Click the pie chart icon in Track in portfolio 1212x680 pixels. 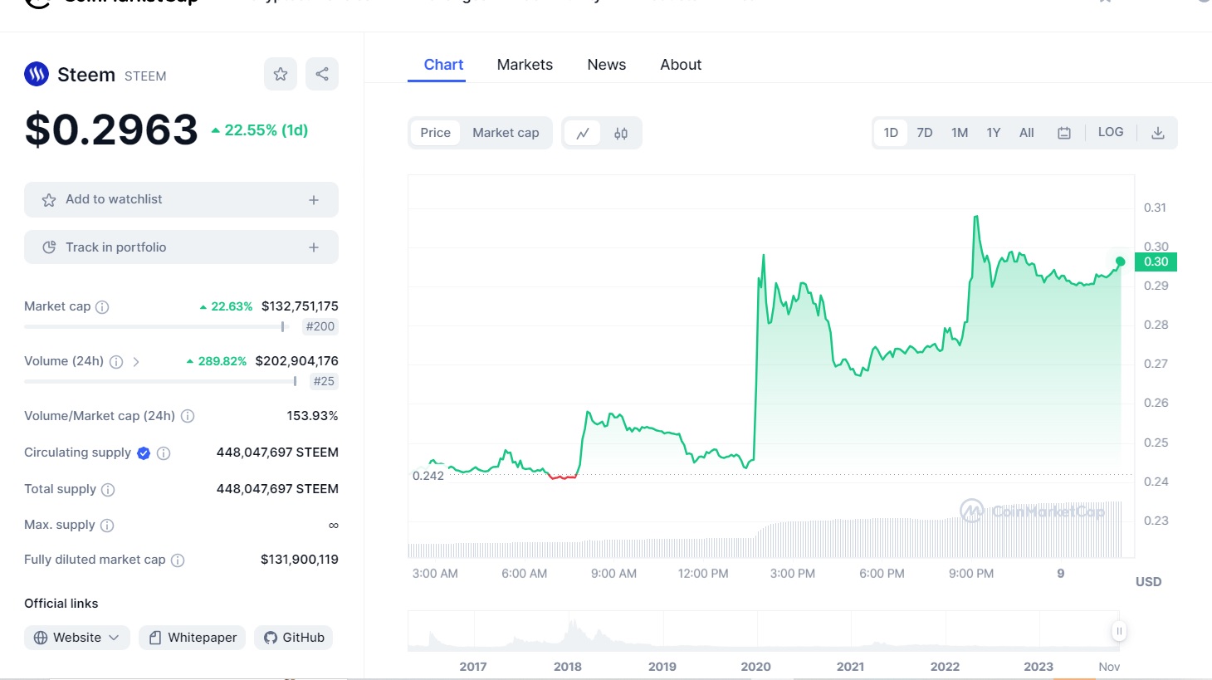[x=49, y=247]
